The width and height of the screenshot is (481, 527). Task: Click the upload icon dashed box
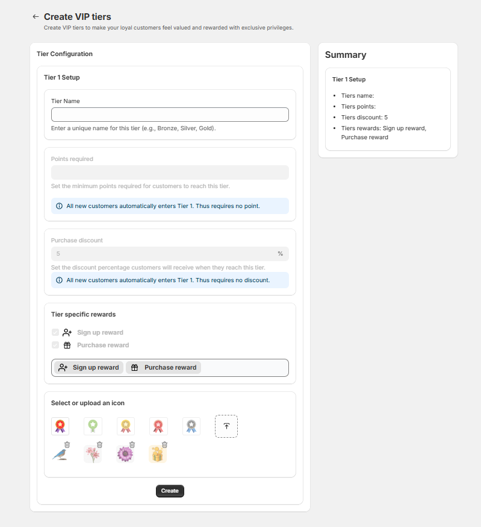point(226,426)
